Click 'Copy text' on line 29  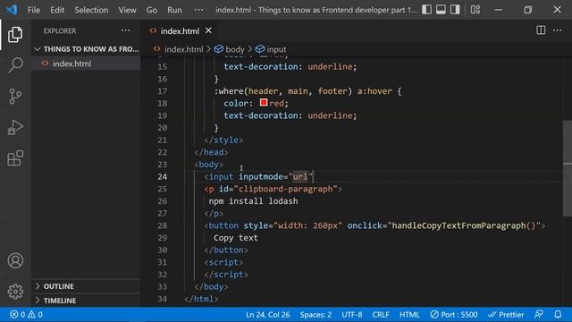236,238
